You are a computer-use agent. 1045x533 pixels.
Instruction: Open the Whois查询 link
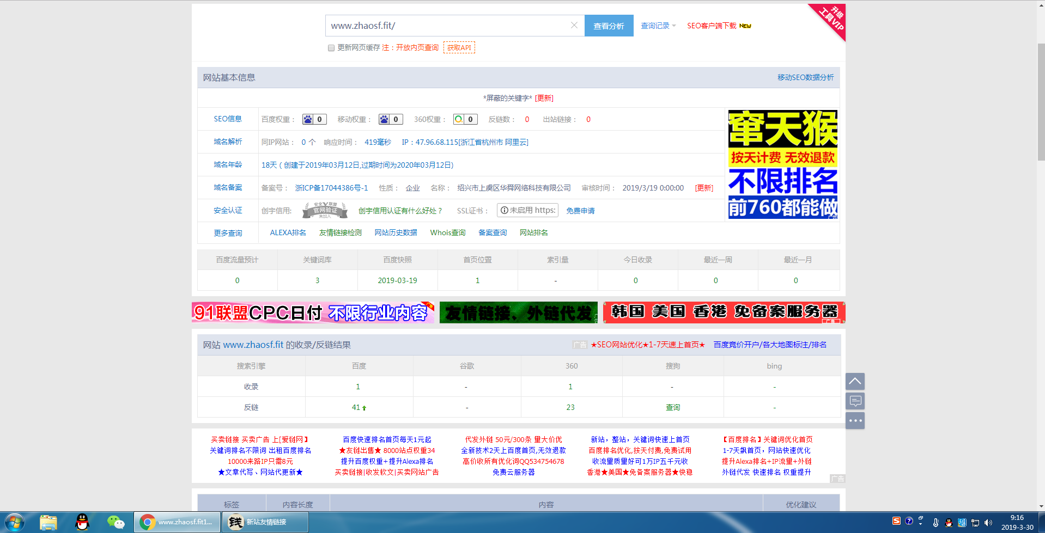[x=447, y=232]
